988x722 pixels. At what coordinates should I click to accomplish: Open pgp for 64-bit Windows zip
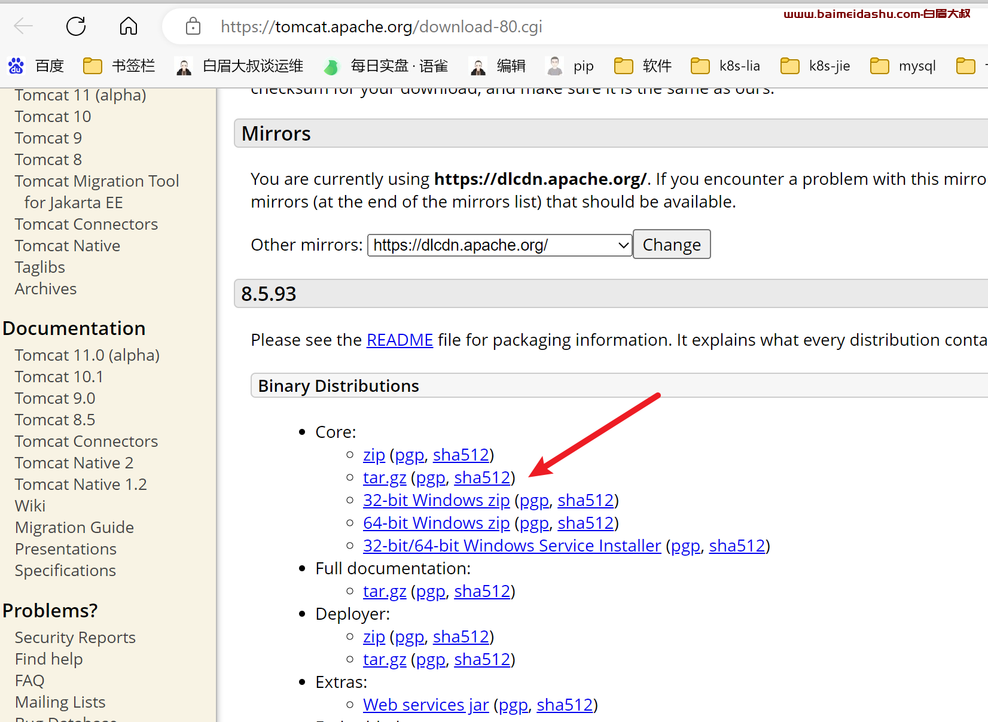click(x=534, y=523)
